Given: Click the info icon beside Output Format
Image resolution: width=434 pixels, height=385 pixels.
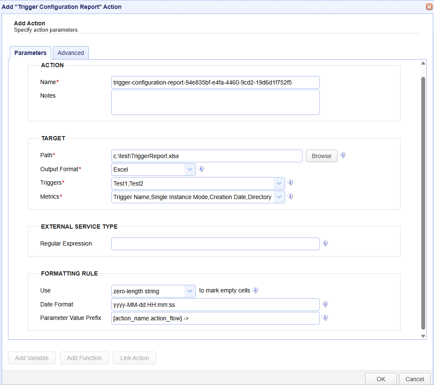Looking at the screenshot, I should pyautogui.click(x=201, y=169).
